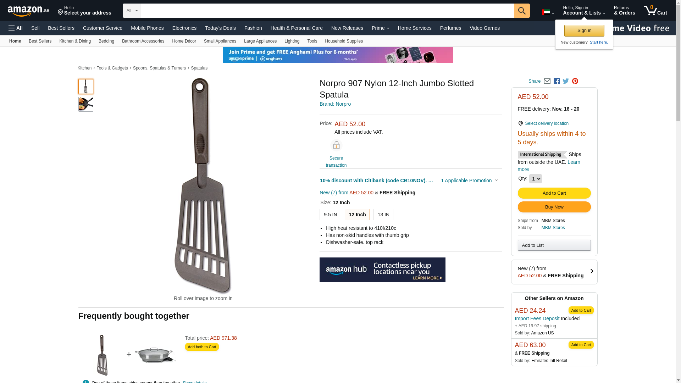
Task: Open the shopping cart icon
Action: pos(655,11)
